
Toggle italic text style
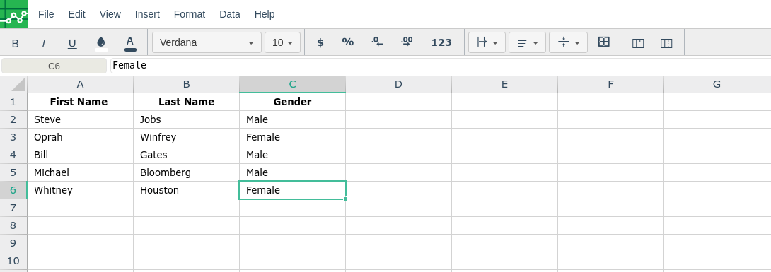point(43,43)
